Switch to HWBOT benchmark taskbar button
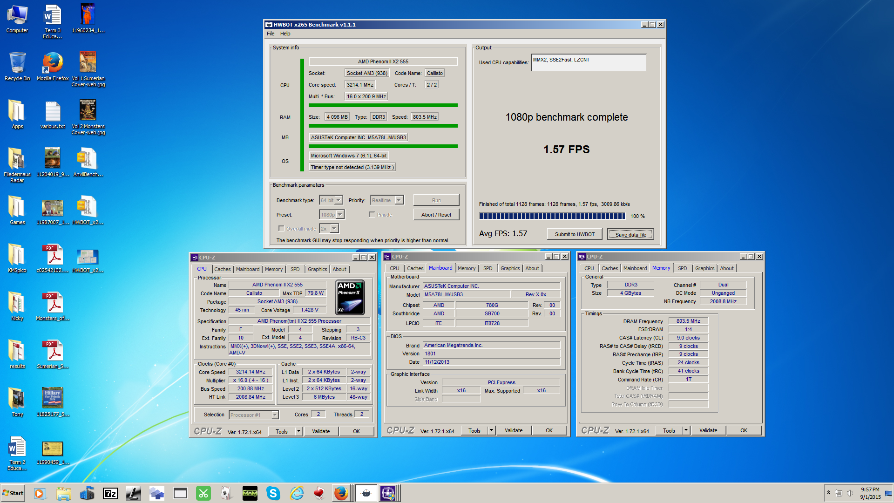894x503 pixels. pyautogui.click(x=366, y=493)
